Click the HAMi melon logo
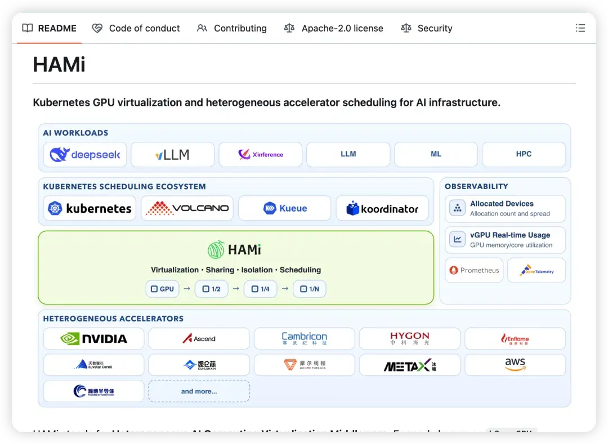The height and width of the screenshot is (444, 608). point(216,249)
